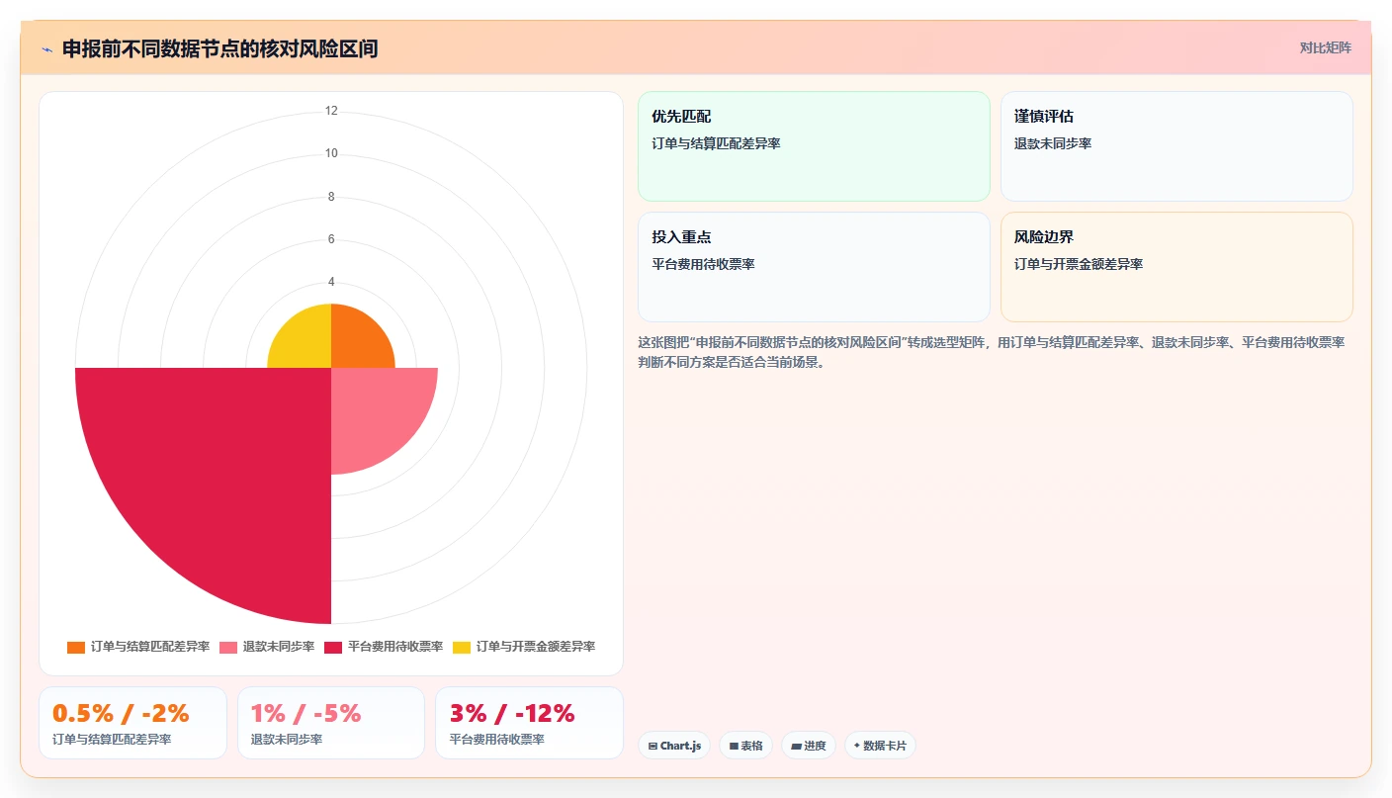1392x798 pixels.
Task: Click the crimson legend color swatch
Action: point(333,647)
